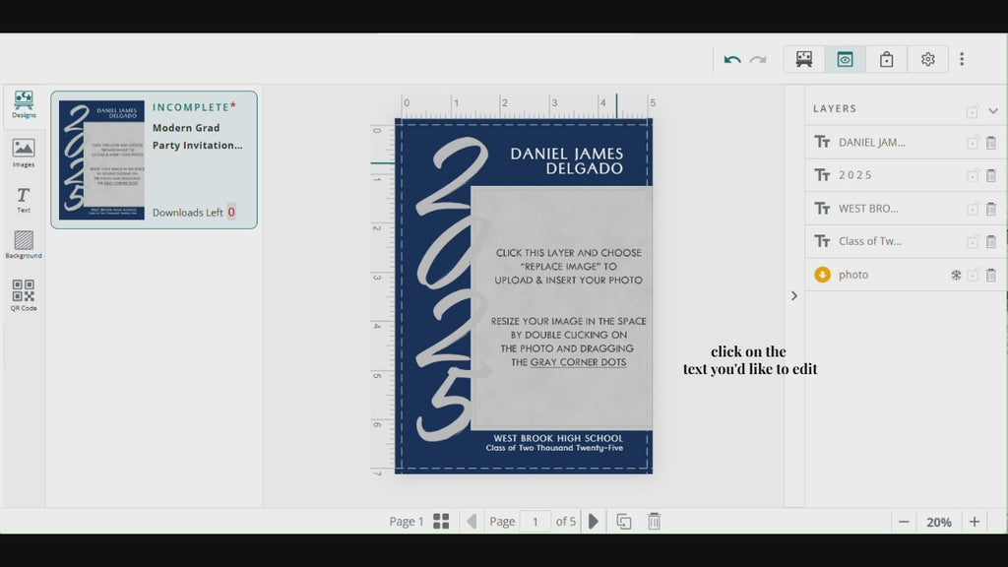Viewport: 1008px width, 567px height.
Task: Collapse the Layers panel chevron
Action: point(992,111)
